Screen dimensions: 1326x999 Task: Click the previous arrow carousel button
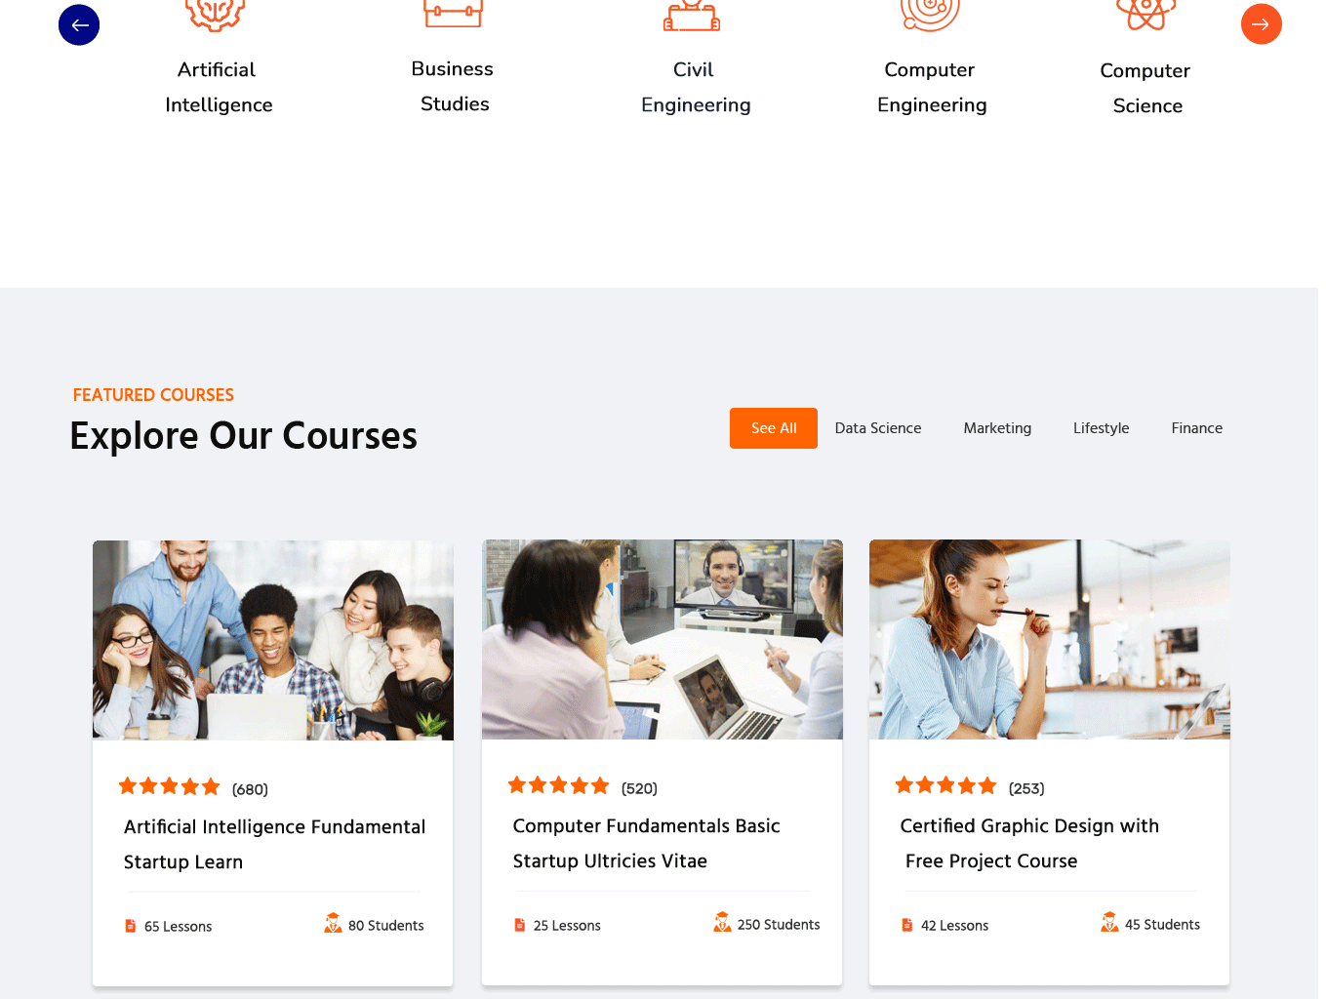pos(79,24)
